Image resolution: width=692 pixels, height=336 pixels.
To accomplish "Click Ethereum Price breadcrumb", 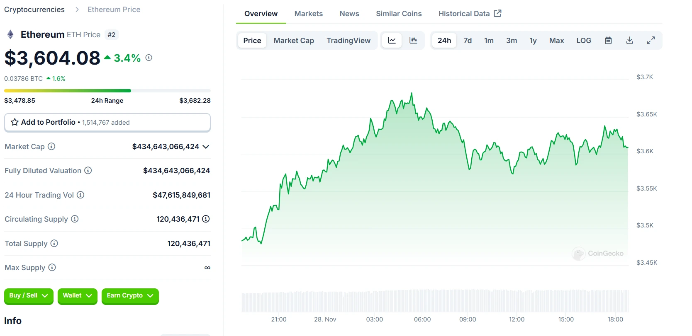I will click(x=114, y=10).
